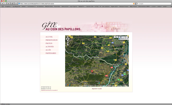Click in the Google search field

click(153, 4)
